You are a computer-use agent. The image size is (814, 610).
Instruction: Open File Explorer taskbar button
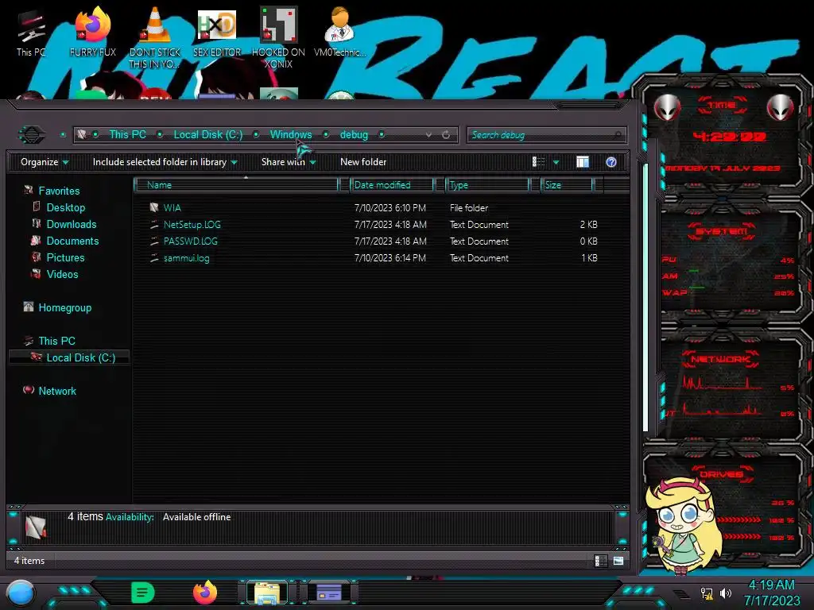click(267, 593)
